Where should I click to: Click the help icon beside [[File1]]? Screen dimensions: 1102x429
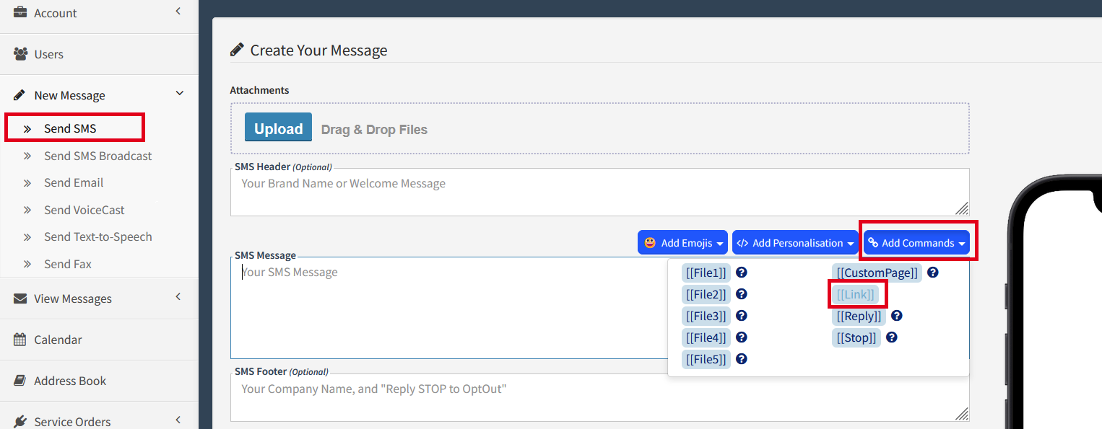point(741,273)
